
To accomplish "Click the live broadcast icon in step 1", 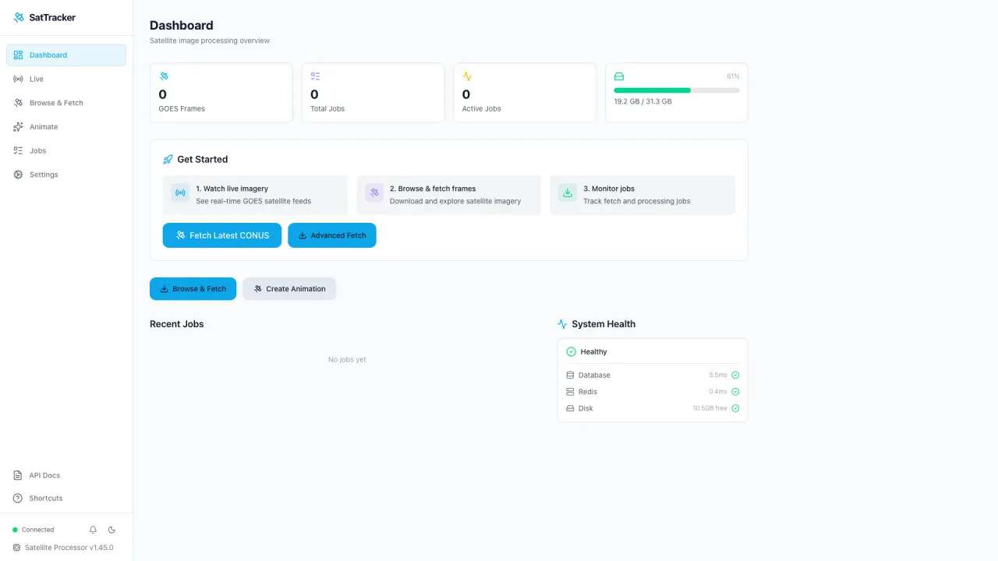I will tap(180, 192).
